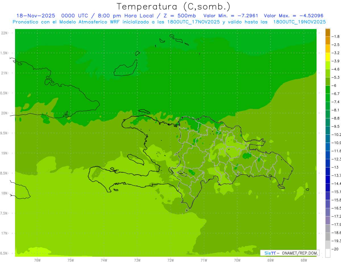
Task: Click the 68W longitude axis label
Action: point(304,260)
